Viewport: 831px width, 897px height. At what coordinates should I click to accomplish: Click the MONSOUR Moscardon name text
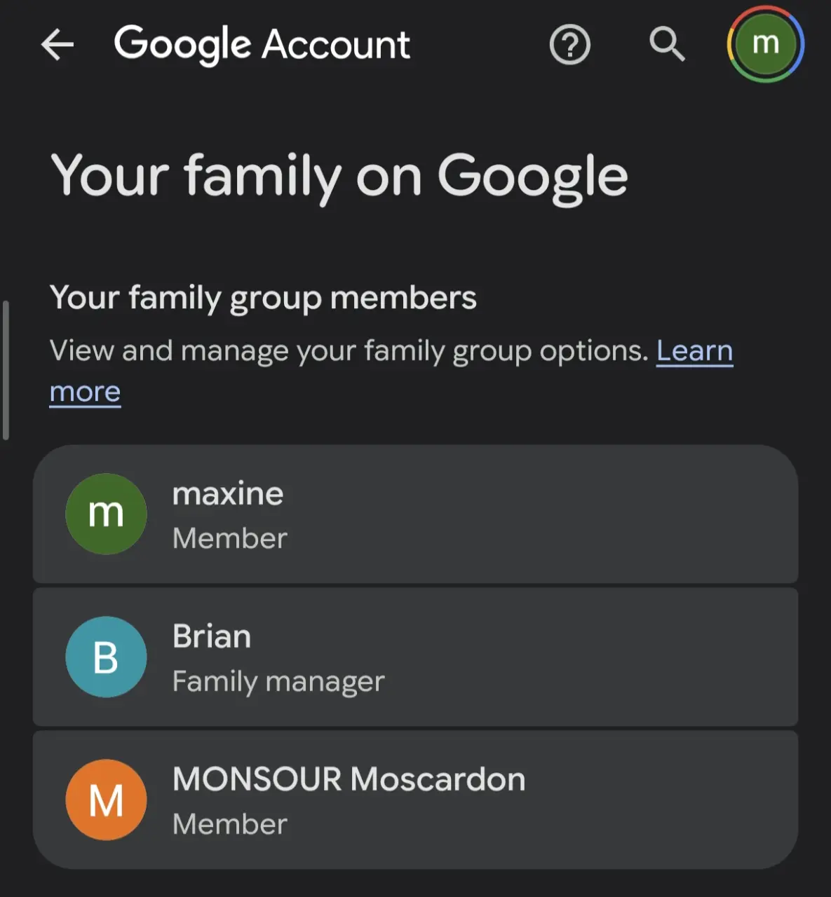[x=349, y=779]
